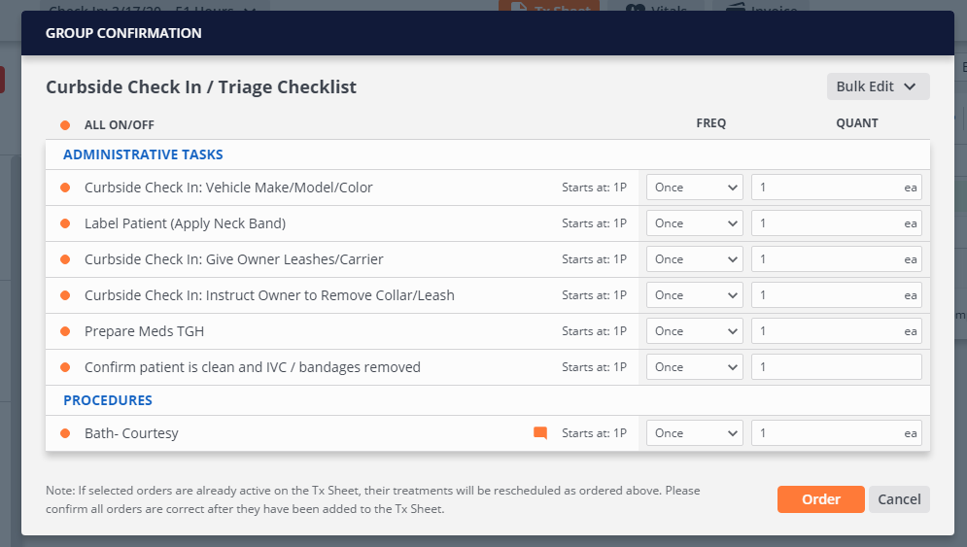Toggle the ALL ON/OFF orange dot
967x547 pixels.
(65, 124)
